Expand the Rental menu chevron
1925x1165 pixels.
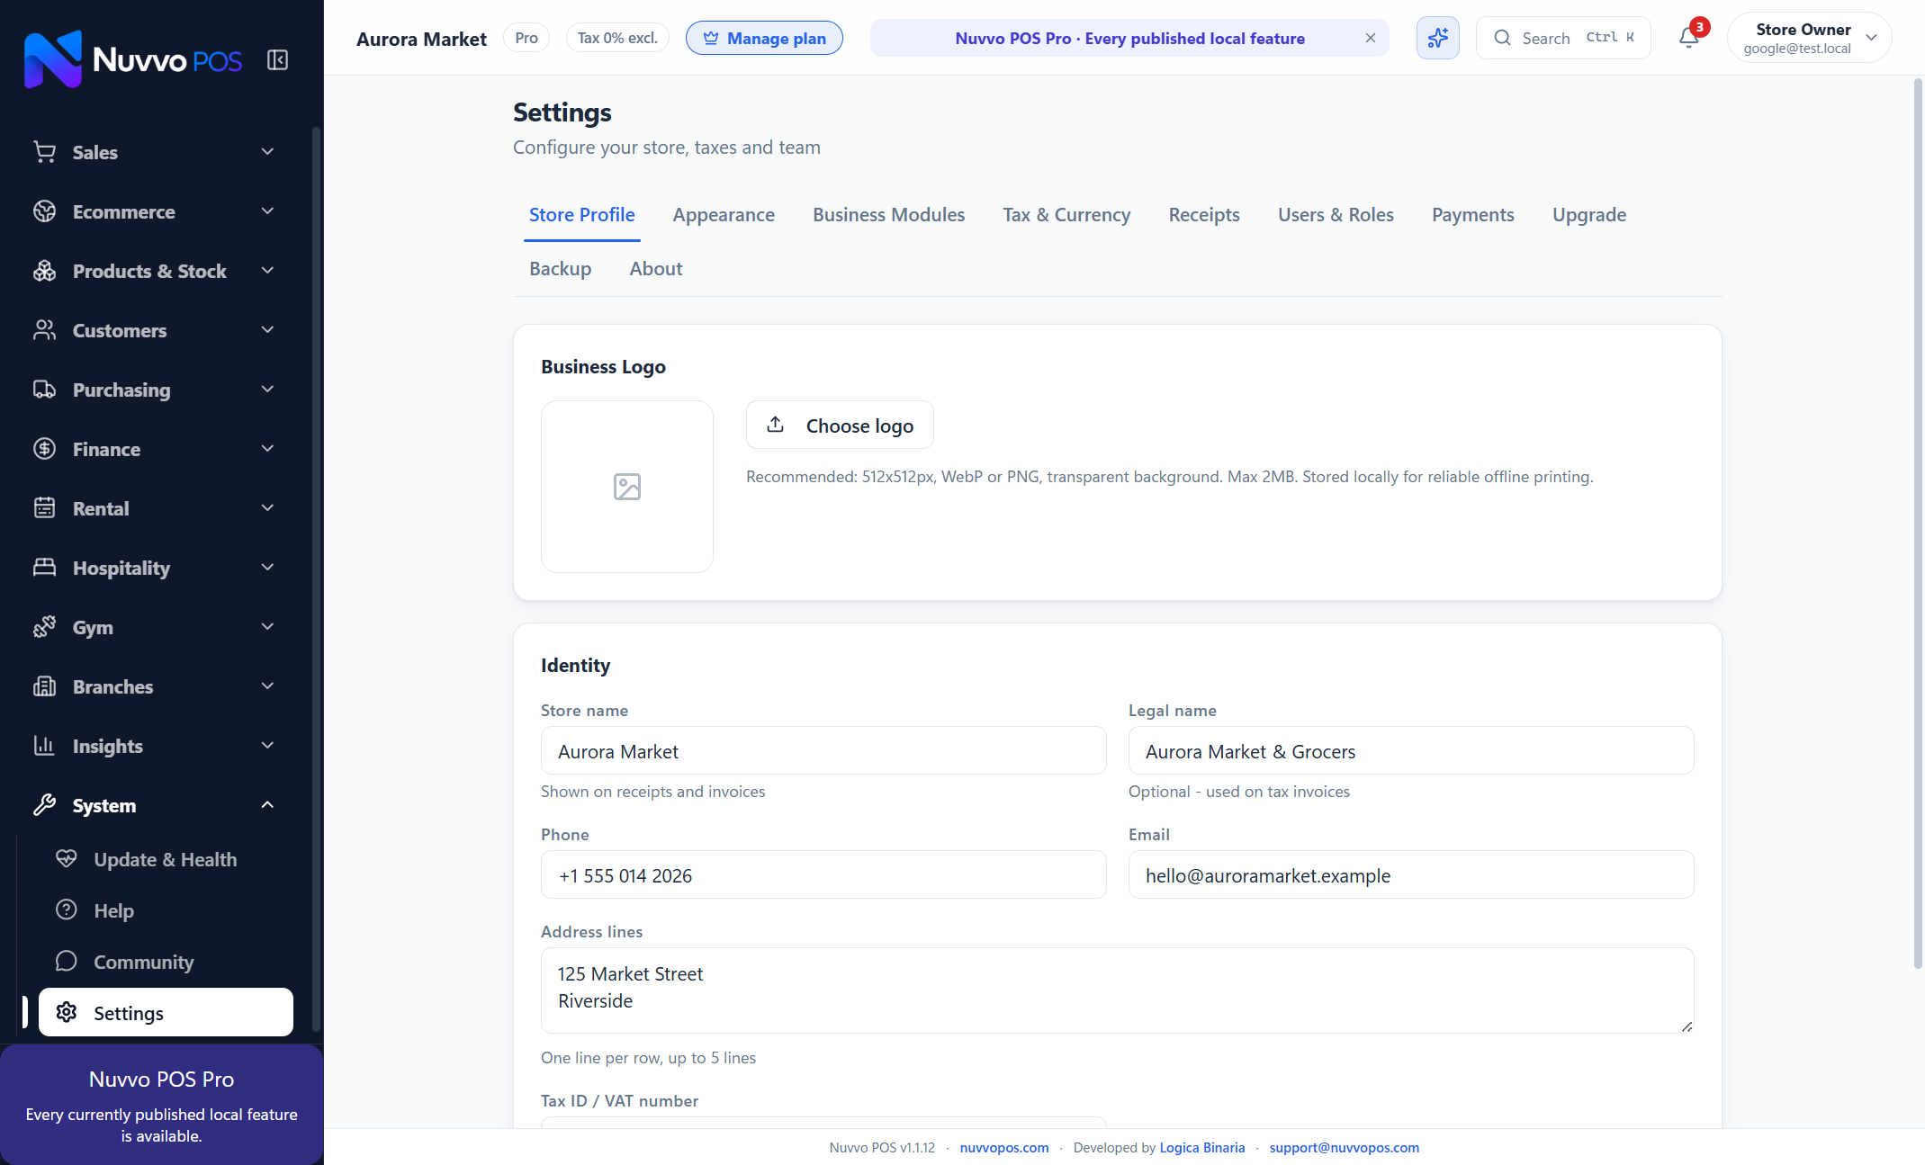click(x=267, y=508)
